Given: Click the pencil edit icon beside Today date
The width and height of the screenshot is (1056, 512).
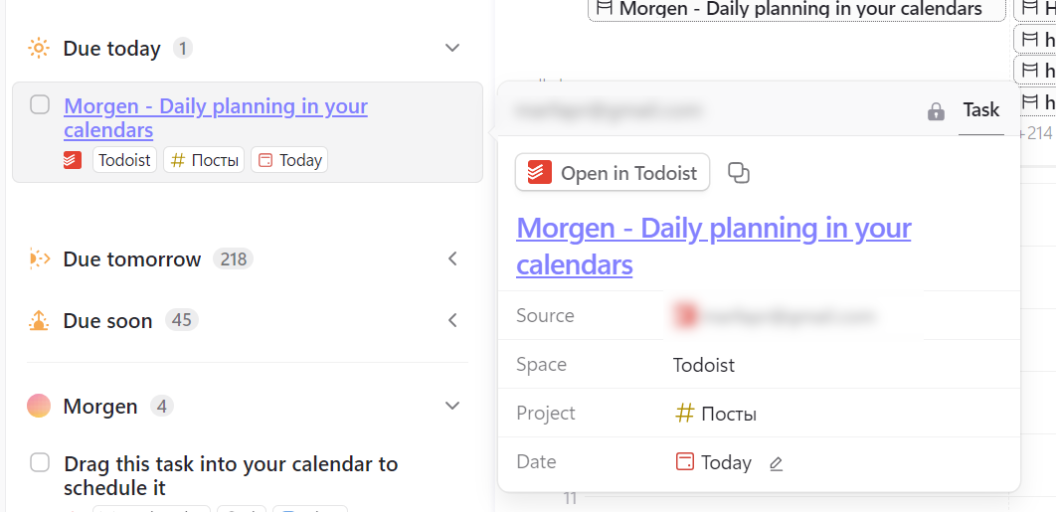Looking at the screenshot, I should click(x=777, y=463).
